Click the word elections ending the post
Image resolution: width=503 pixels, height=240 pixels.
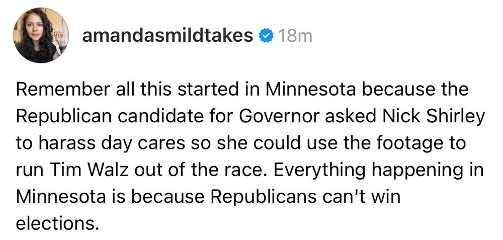point(55,222)
